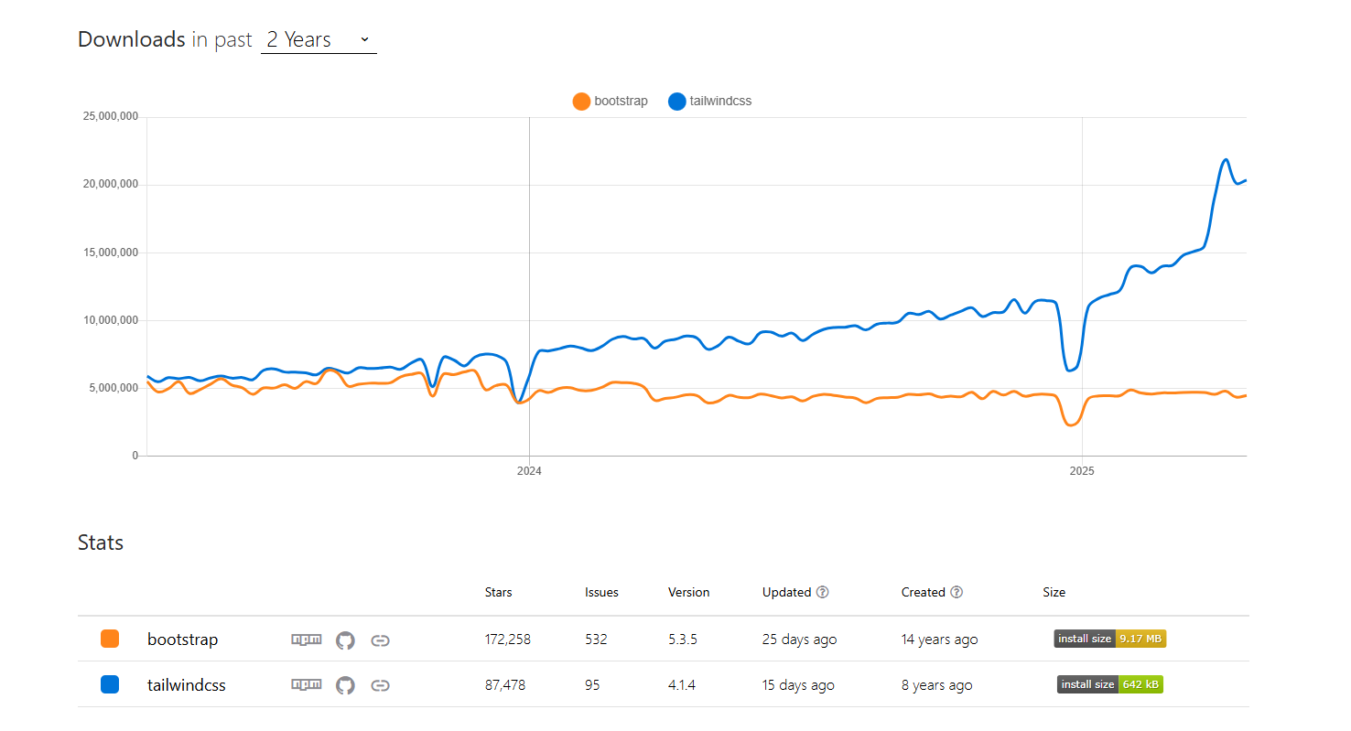Click the Version column header
1351x731 pixels.
pos(689,592)
